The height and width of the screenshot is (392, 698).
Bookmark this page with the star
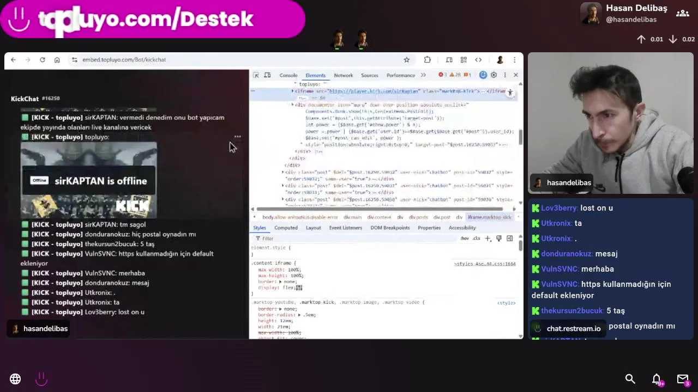pyautogui.click(x=406, y=60)
